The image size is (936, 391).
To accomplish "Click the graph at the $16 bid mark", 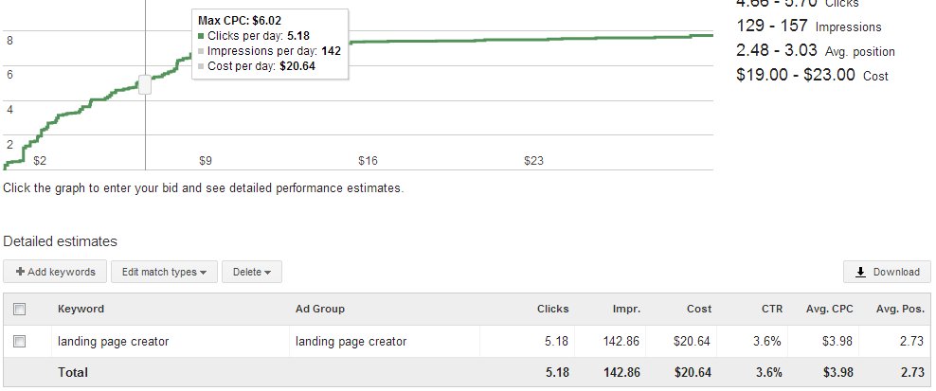I will tap(368, 161).
